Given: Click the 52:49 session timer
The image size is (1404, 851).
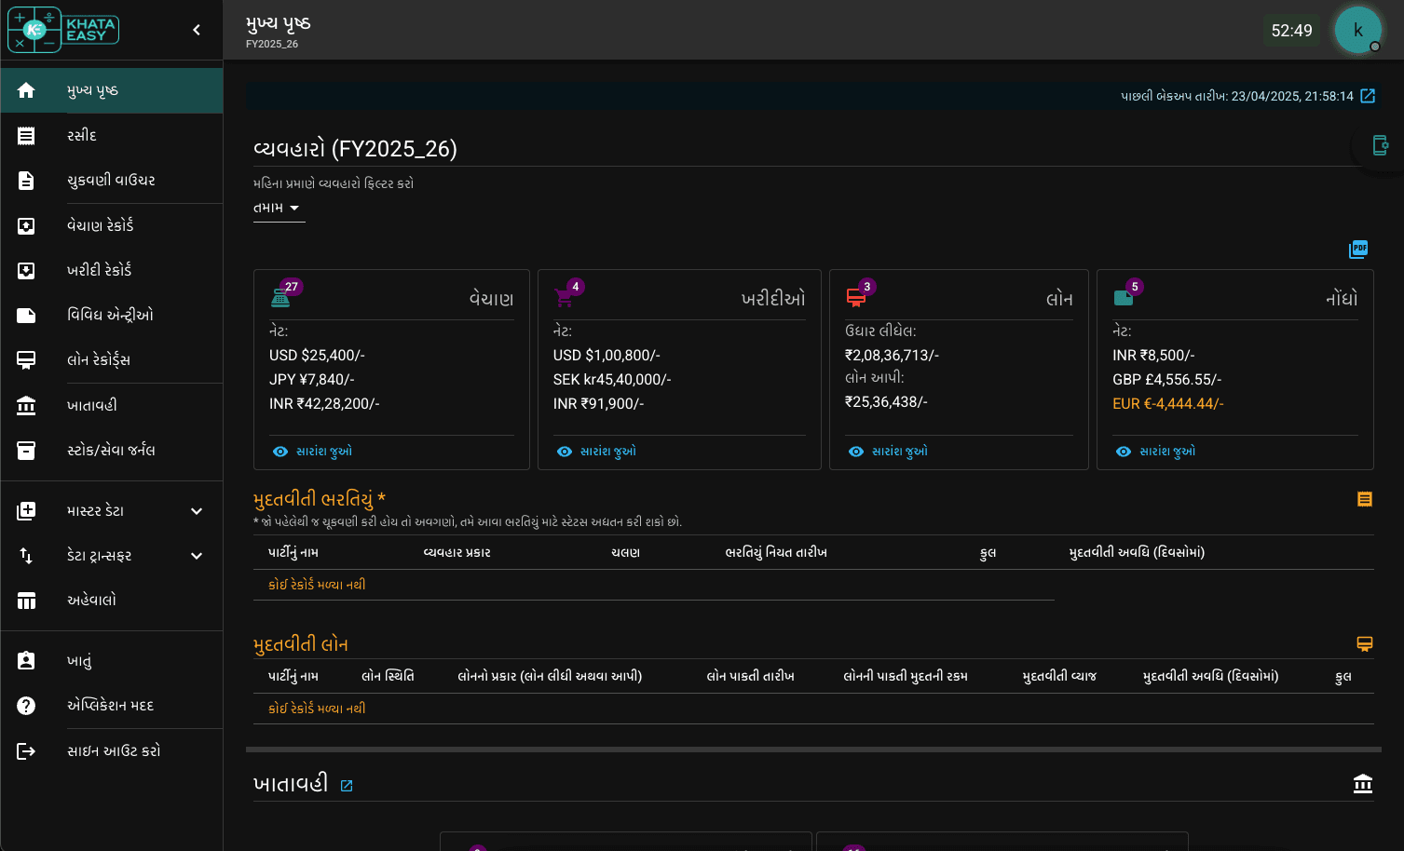Looking at the screenshot, I should pyautogui.click(x=1292, y=31).
